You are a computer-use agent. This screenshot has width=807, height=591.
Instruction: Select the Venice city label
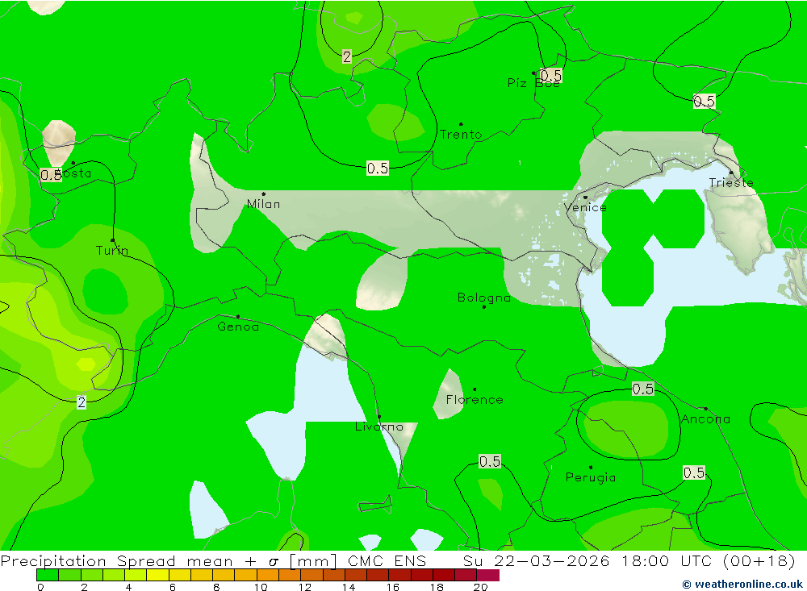pyautogui.click(x=584, y=207)
